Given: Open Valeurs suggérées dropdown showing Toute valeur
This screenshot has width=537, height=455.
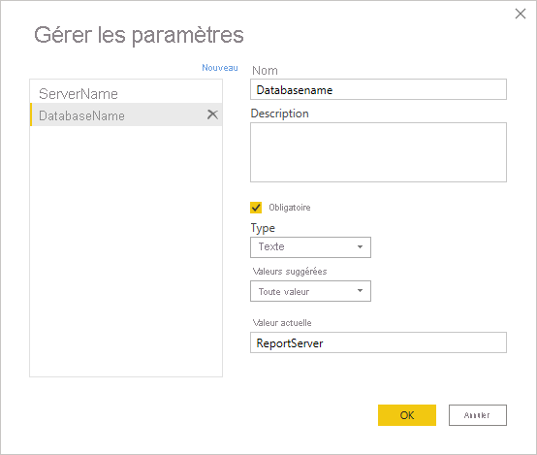Looking at the screenshot, I should pos(310,291).
